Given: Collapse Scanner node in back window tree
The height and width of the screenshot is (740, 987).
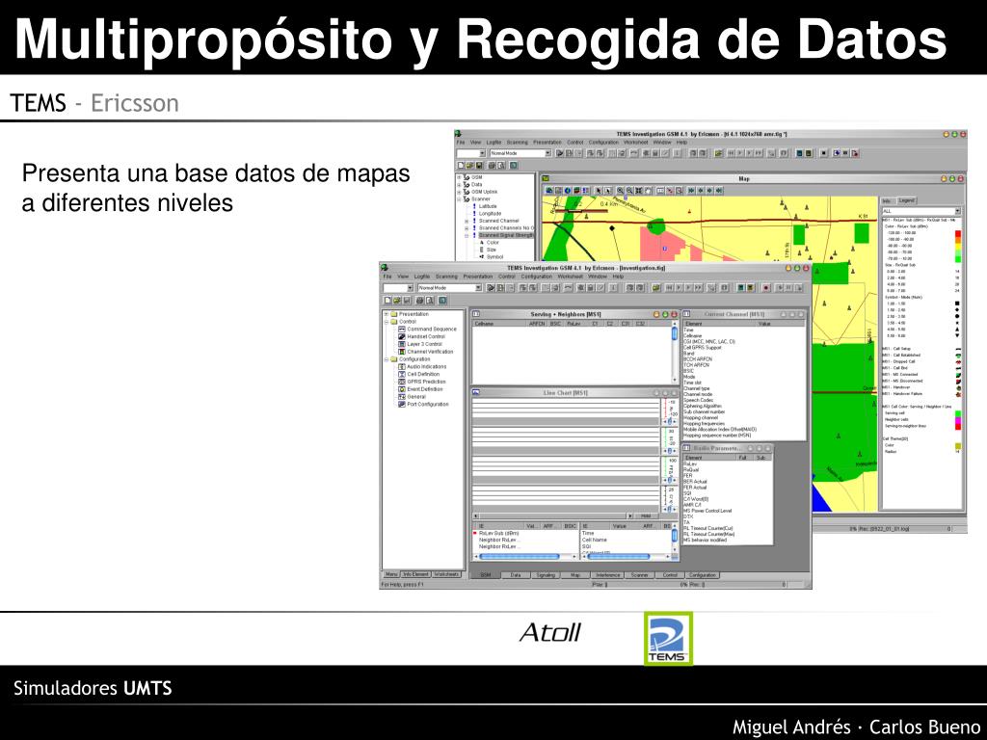Looking at the screenshot, I should [459, 198].
